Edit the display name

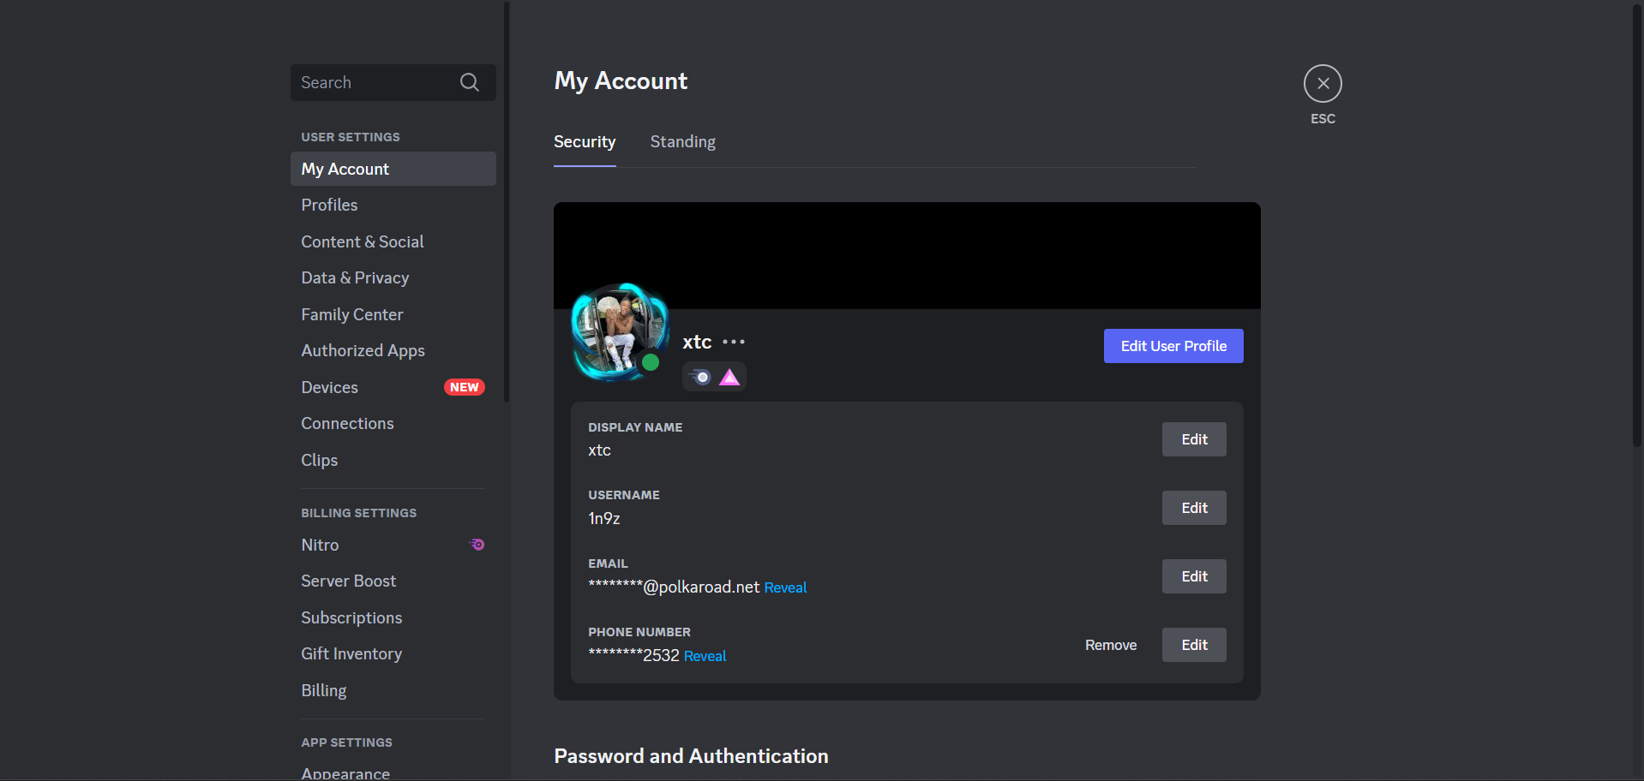click(x=1193, y=439)
